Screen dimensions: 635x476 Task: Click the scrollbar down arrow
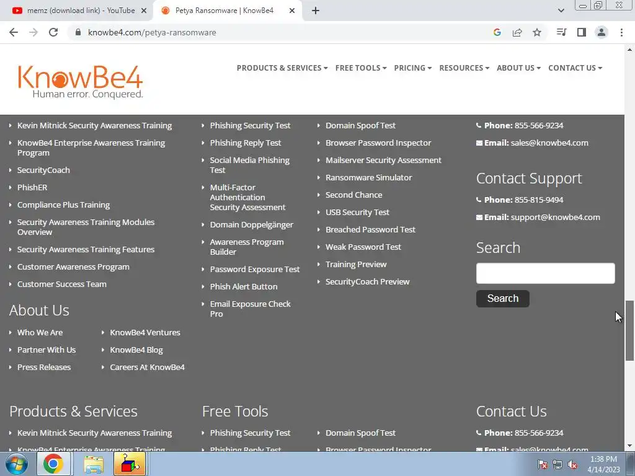click(629, 446)
